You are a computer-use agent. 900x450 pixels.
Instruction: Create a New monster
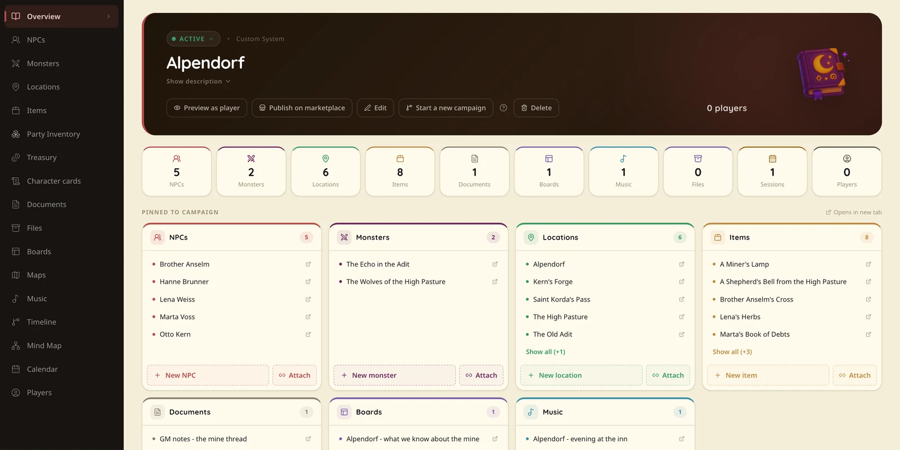tap(395, 375)
